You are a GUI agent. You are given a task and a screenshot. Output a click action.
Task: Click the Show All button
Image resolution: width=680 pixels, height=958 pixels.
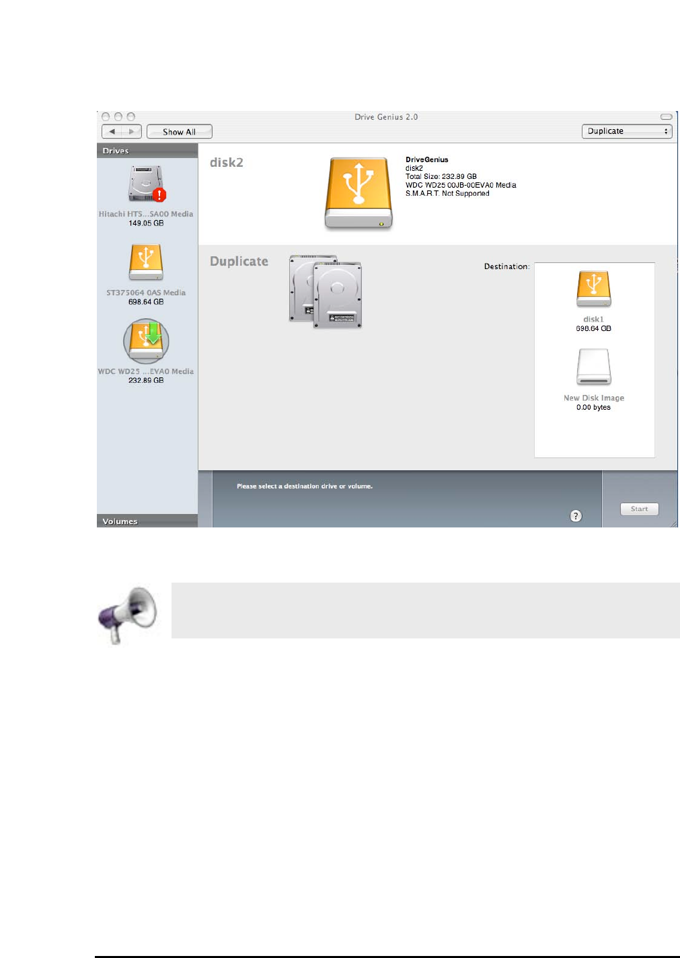pos(180,132)
